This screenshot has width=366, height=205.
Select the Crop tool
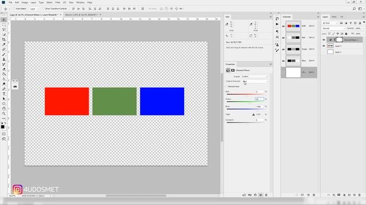[x=4, y=39]
